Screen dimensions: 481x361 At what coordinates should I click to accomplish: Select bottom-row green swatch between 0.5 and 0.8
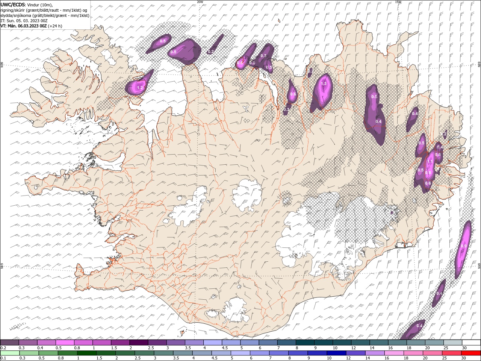(x=48, y=353)
